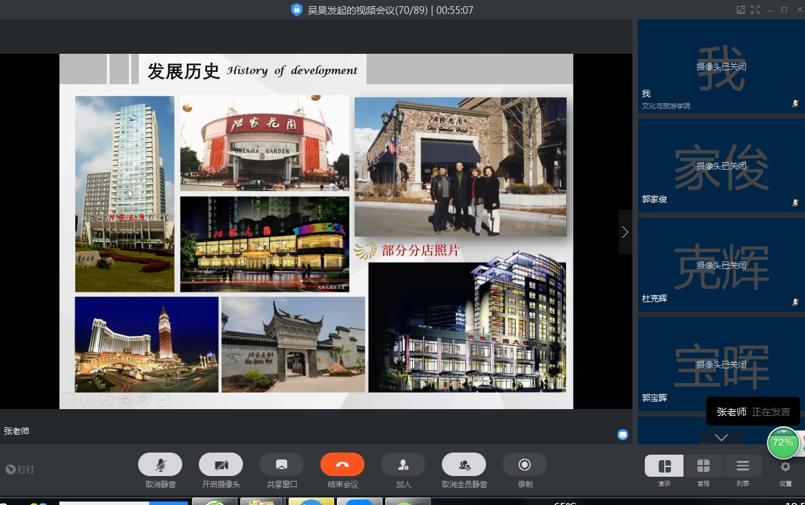This screenshot has width=805, height=505.
Task: Select 列表 list layout view
Action: click(x=742, y=466)
